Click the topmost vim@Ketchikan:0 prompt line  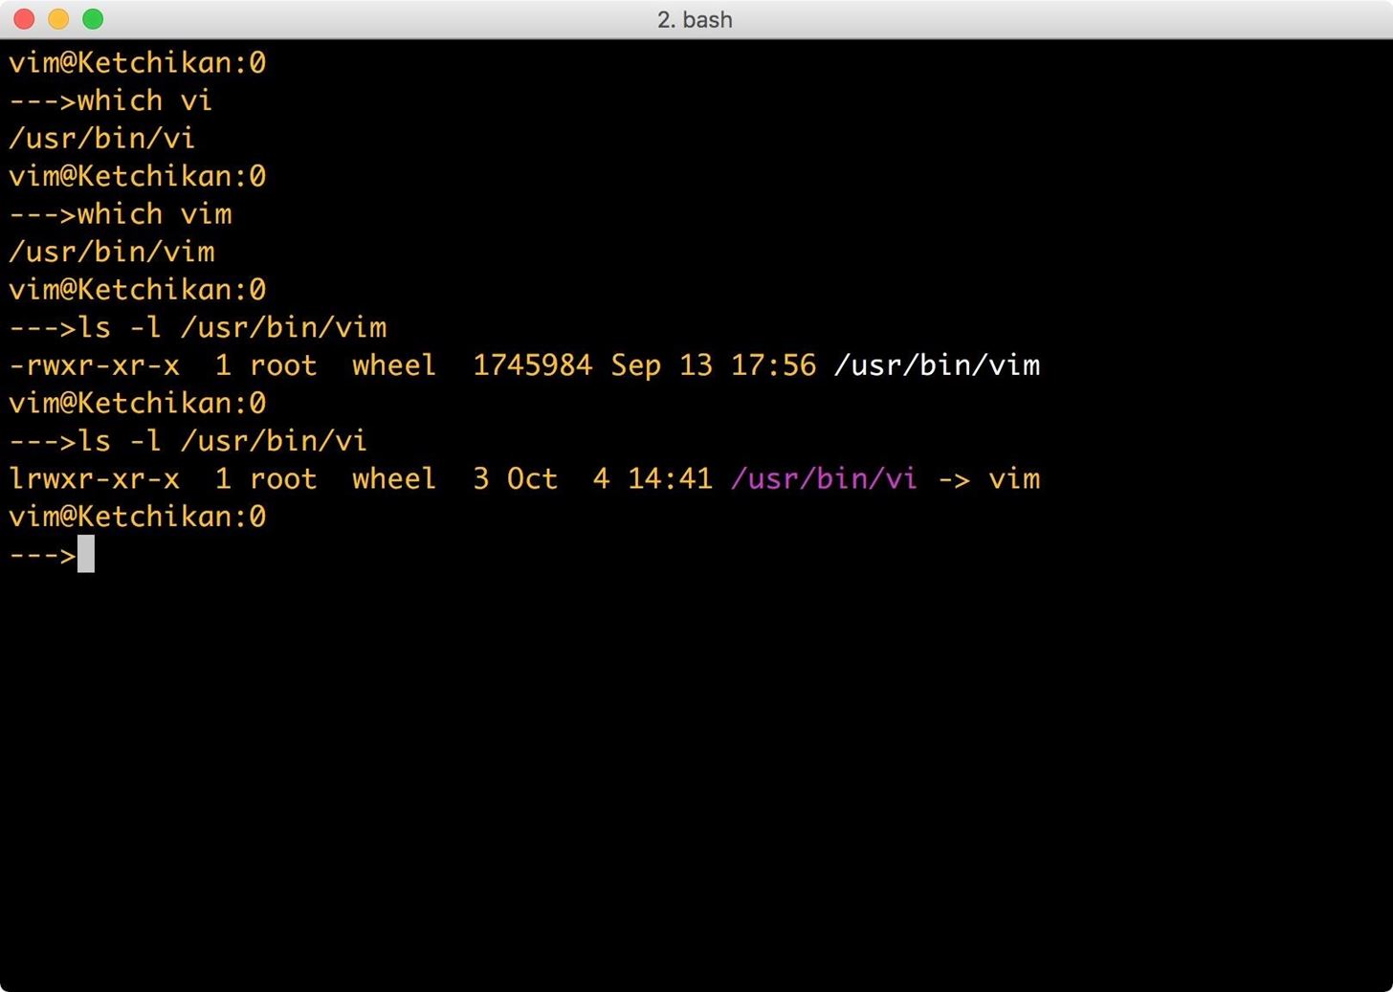[x=137, y=63]
